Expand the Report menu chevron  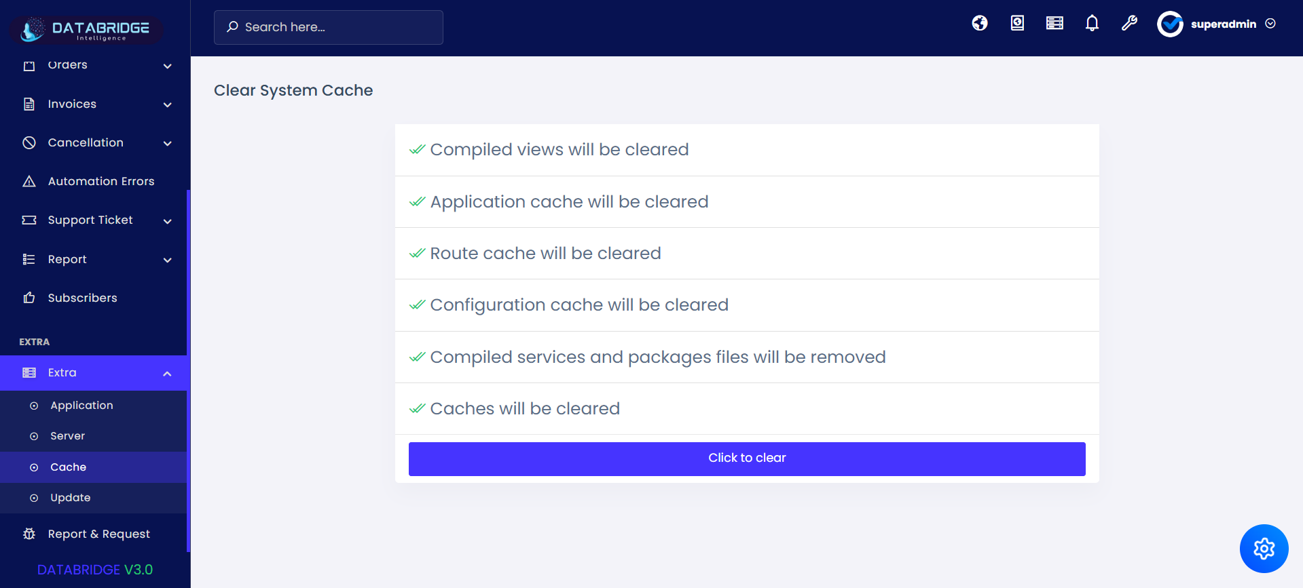(168, 260)
